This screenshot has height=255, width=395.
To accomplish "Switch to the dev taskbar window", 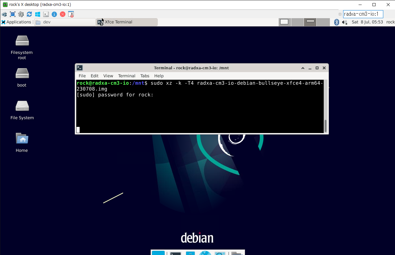I will point(65,22).
